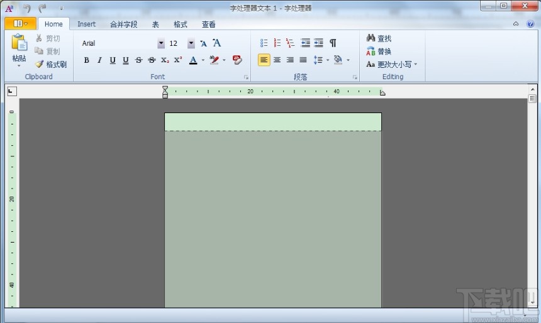The image size is (541, 323).
Task: Open highlight color dropdown arrow
Action: pos(225,60)
